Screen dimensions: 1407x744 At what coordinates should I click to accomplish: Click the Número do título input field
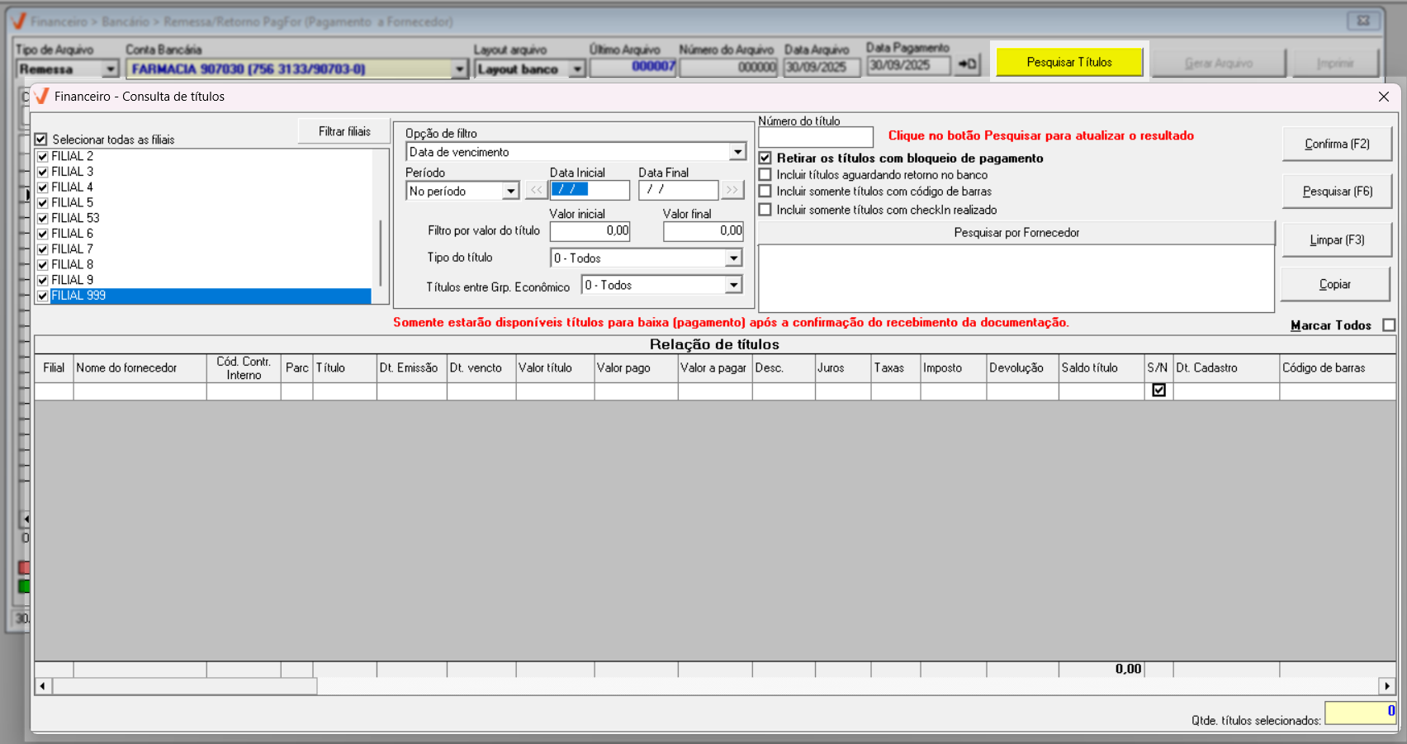815,137
